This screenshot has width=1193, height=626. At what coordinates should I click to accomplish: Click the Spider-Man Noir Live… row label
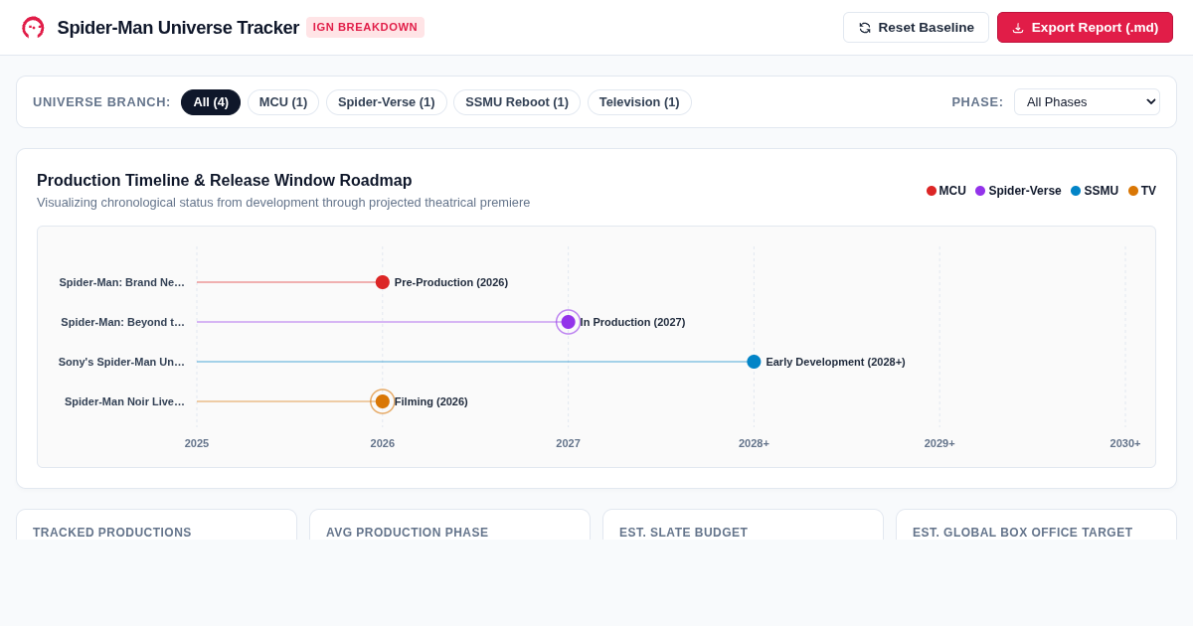coord(124,401)
